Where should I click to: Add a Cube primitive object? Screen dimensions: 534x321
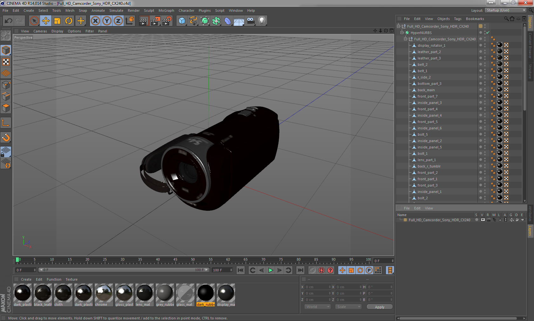[x=182, y=21]
